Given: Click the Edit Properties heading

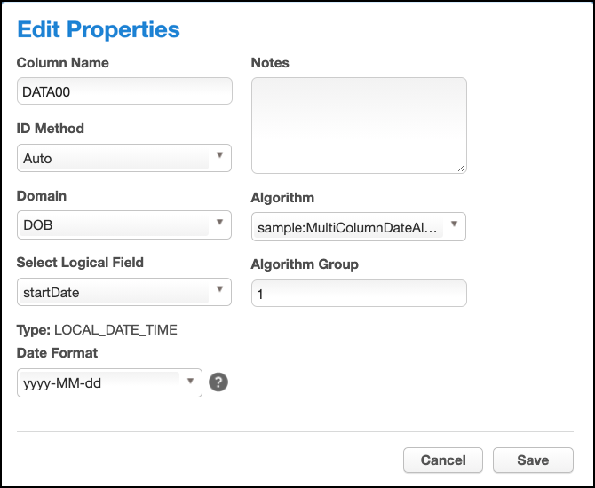Looking at the screenshot, I should (x=99, y=29).
